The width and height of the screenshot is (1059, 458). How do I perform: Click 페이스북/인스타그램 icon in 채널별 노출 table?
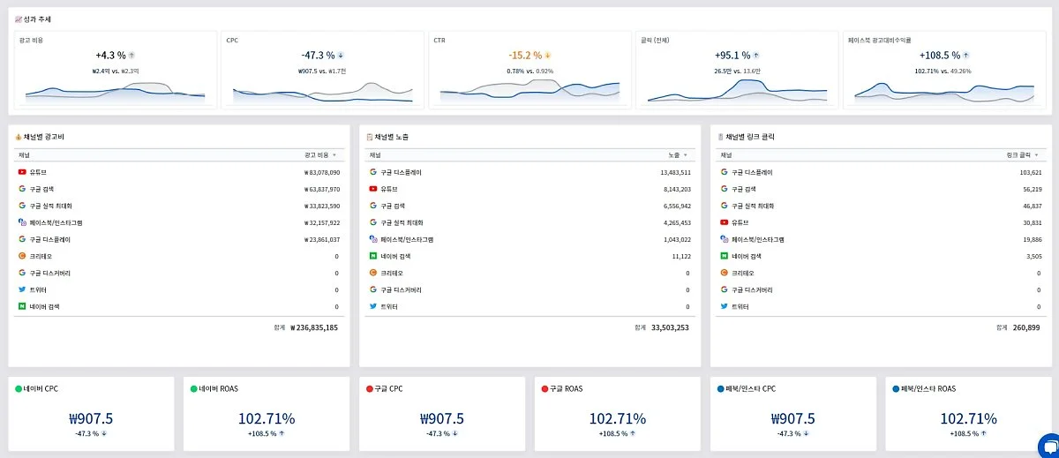(373, 239)
